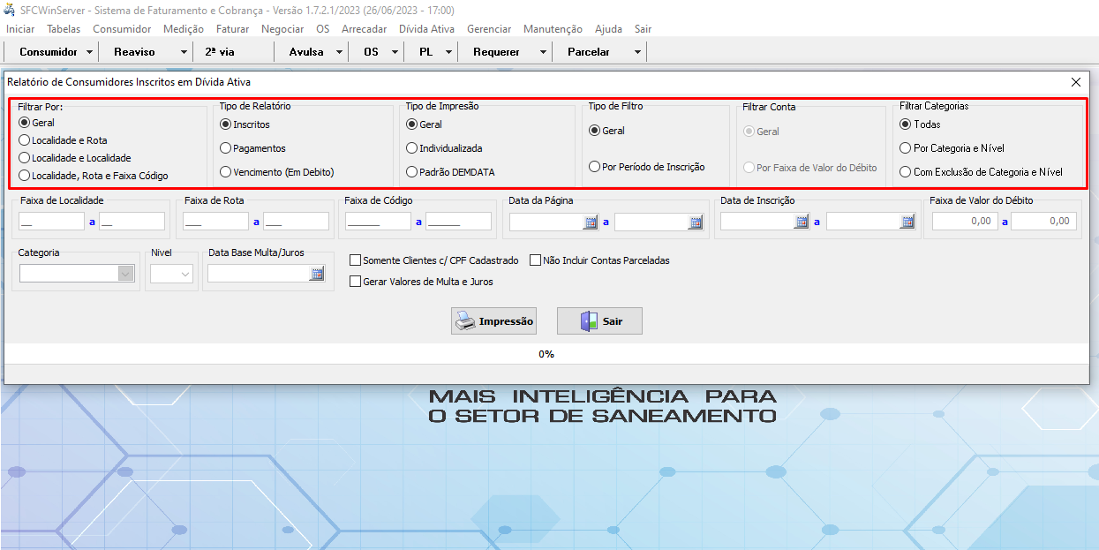Click the first Faixa de Localidade field
Viewport: 1099px width, 550px height.
(51, 222)
